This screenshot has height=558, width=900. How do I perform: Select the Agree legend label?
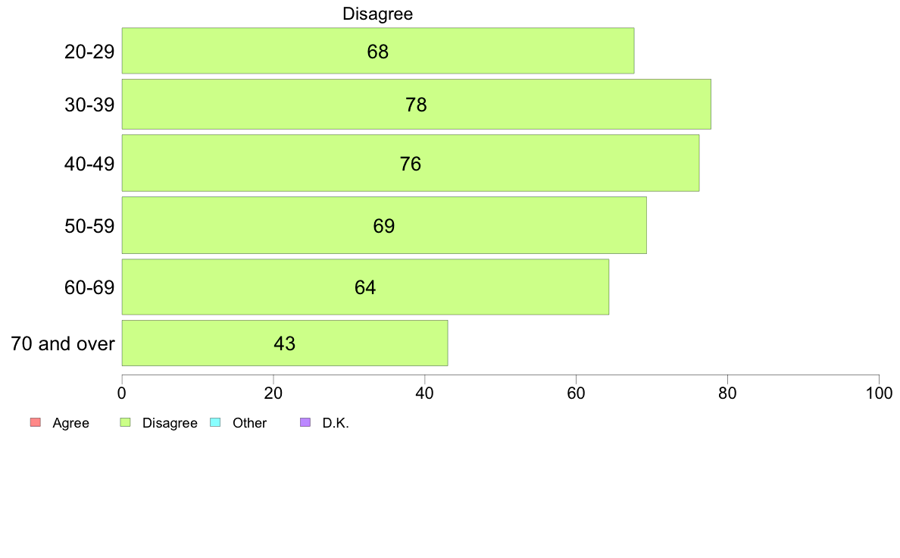pos(70,423)
